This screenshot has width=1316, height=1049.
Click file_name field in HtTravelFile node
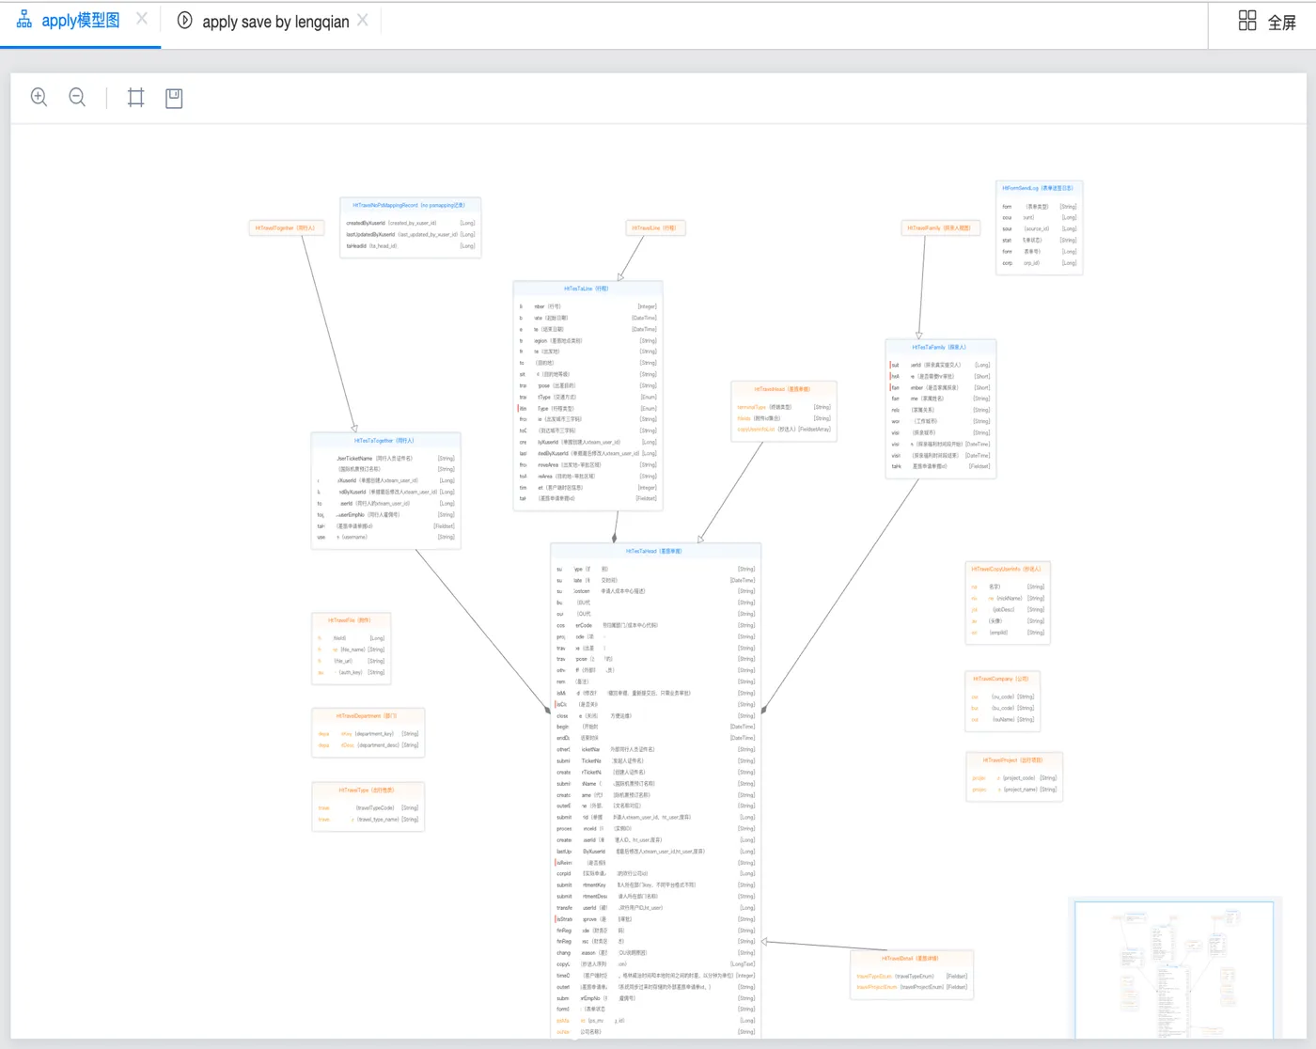pos(351,650)
